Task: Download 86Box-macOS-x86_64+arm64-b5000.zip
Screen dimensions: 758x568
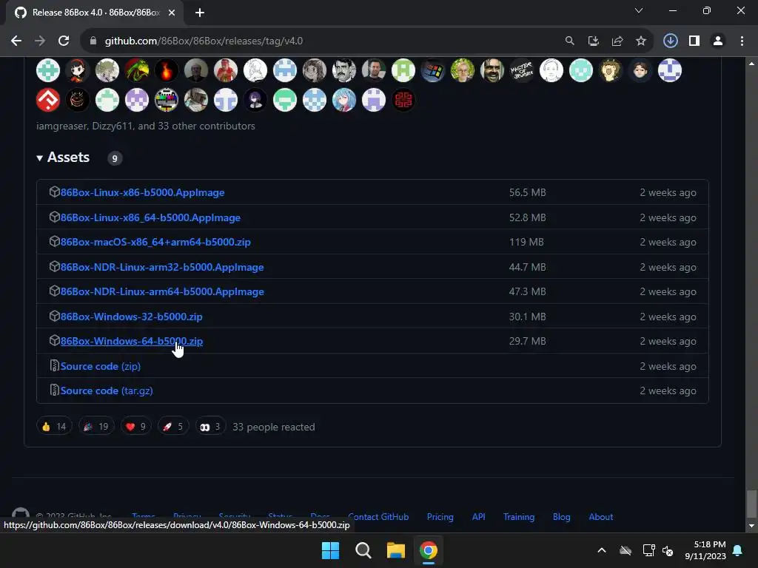Action: pyautogui.click(x=155, y=242)
